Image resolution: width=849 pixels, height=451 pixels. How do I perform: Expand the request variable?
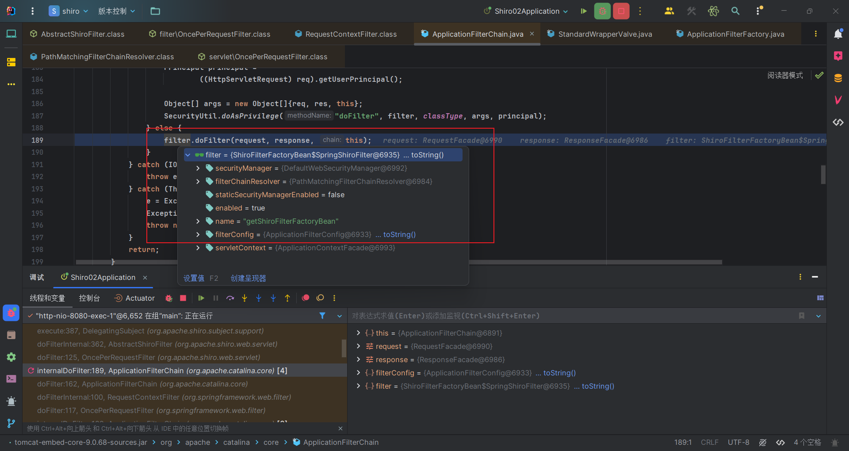359,346
